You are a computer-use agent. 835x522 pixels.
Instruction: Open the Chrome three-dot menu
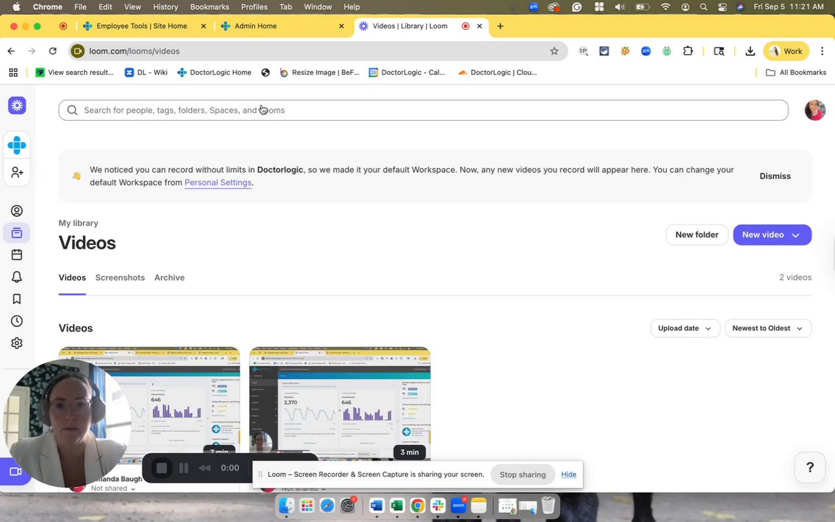point(821,51)
